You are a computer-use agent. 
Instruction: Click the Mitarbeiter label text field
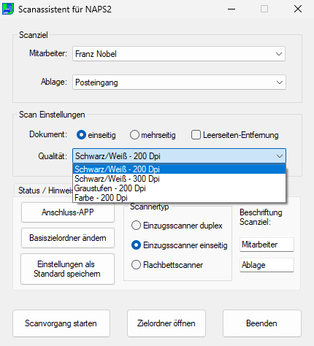coord(267,245)
